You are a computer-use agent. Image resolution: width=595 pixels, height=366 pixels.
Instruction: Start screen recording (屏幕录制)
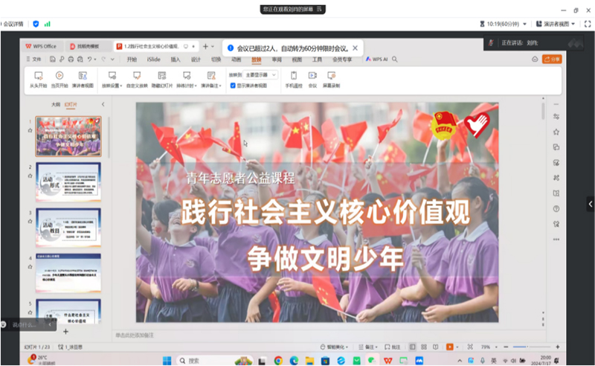[331, 80]
